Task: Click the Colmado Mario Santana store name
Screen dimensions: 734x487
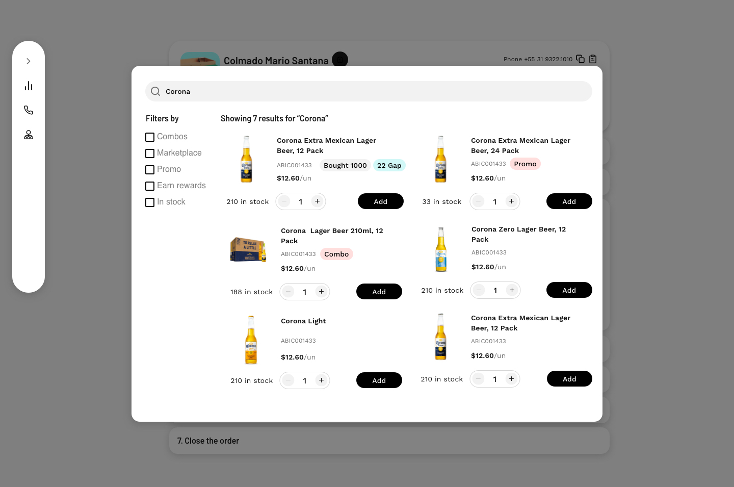Action: coord(276,61)
